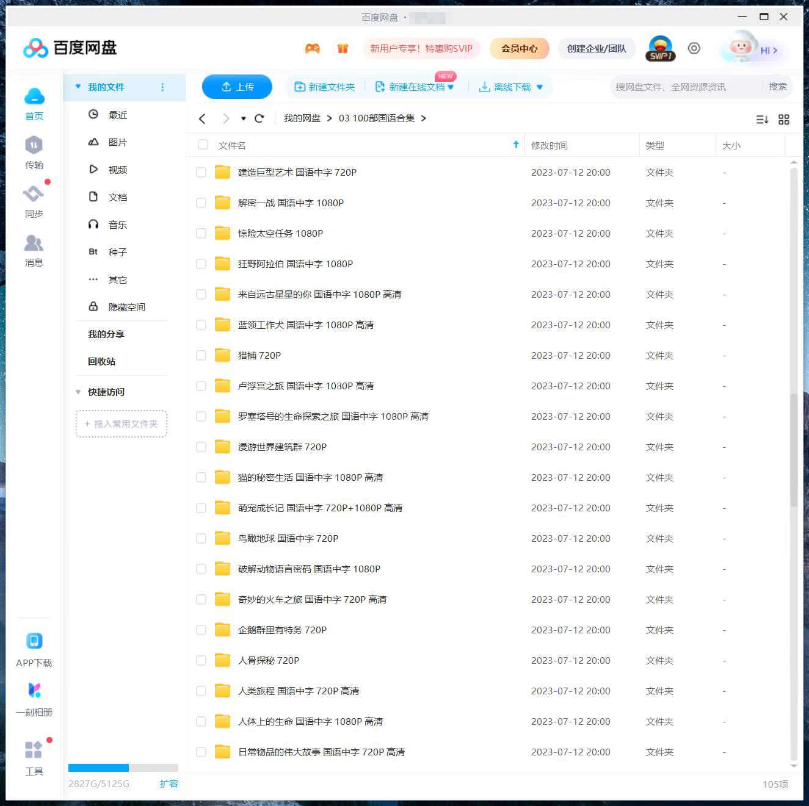Image resolution: width=809 pixels, height=806 pixels.
Task: Click the storage capacity 扩容 upgrade bar
Action: tap(170, 783)
